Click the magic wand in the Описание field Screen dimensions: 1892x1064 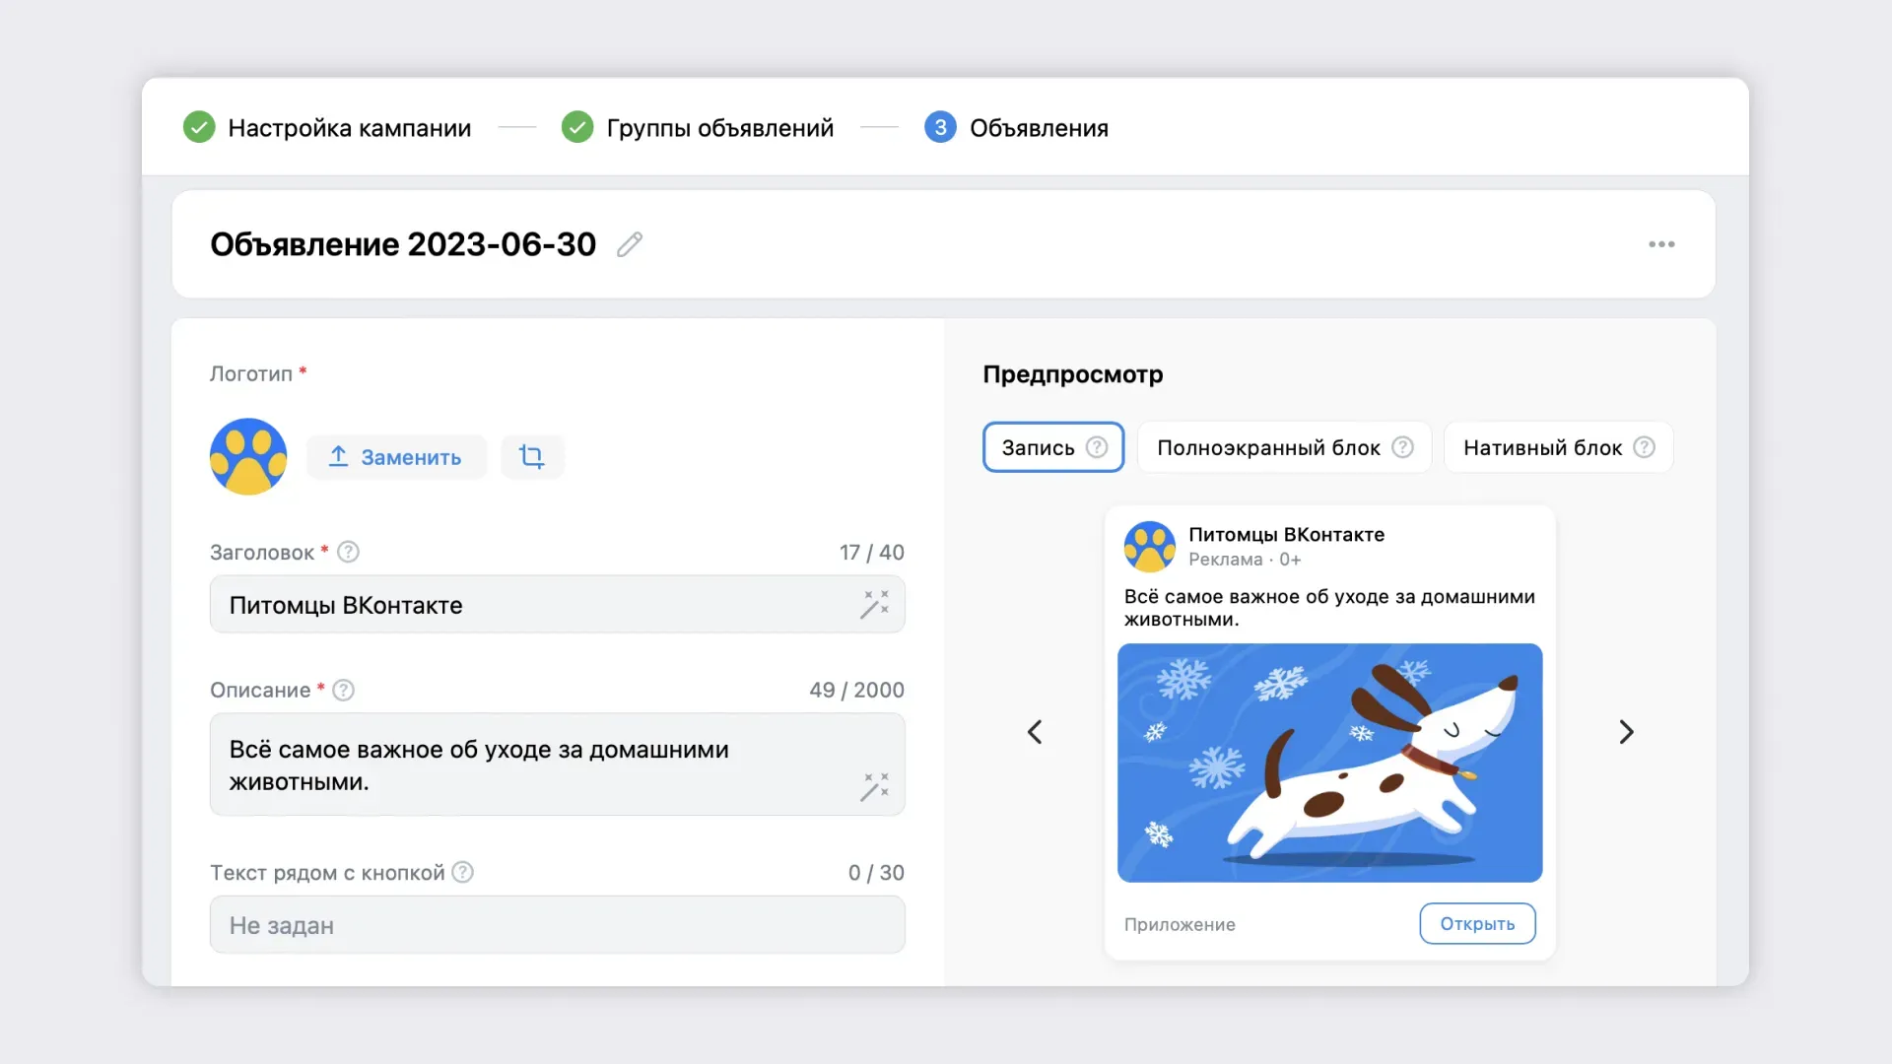coord(874,787)
